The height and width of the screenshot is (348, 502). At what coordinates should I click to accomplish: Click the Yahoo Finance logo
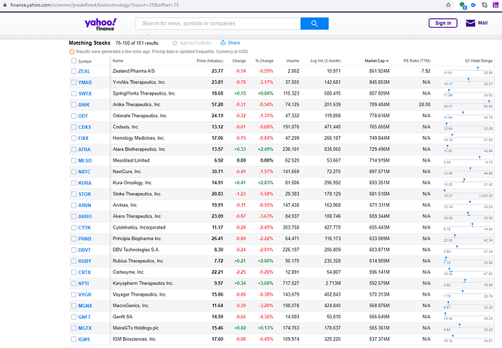tap(100, 24)
